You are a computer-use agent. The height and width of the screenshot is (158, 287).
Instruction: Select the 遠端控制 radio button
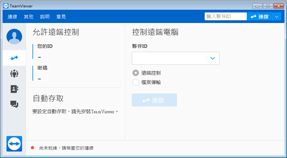click(x=136, y=73)
